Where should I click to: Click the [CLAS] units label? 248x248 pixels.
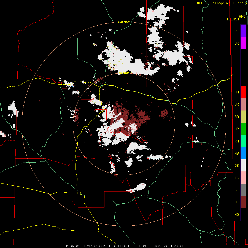(x=233, y=19)
